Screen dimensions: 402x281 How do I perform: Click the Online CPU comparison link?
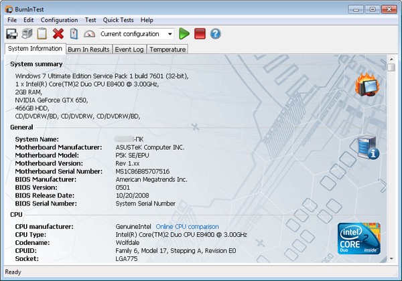point(187,227)
